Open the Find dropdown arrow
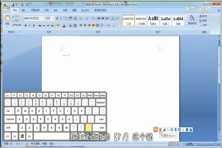Image resolution: width=222 pixels, height=148 pixels. [208, 16]
